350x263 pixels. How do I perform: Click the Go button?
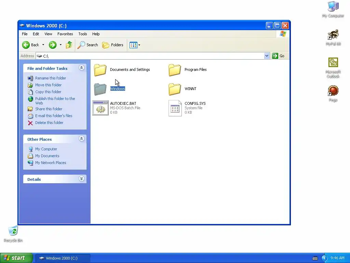[x=278, y=56]
